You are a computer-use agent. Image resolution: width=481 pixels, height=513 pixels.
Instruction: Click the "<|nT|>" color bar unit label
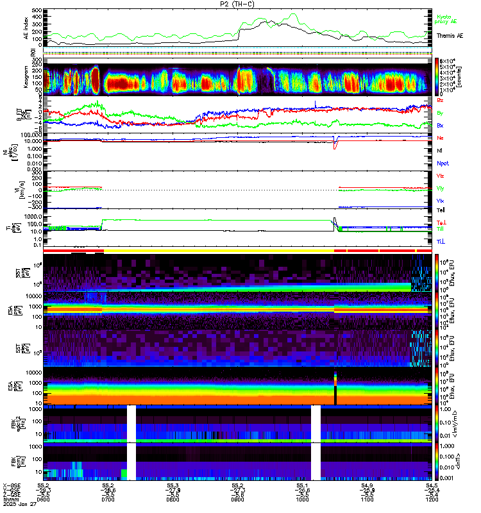coord(459,462)
